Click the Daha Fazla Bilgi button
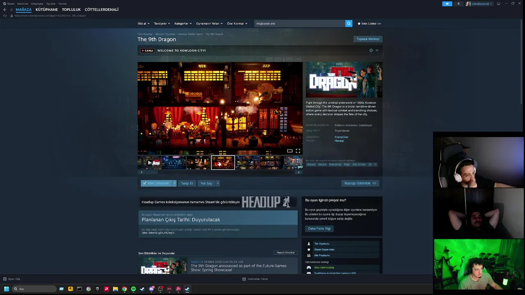525x295 pixels. click(319, 229)
